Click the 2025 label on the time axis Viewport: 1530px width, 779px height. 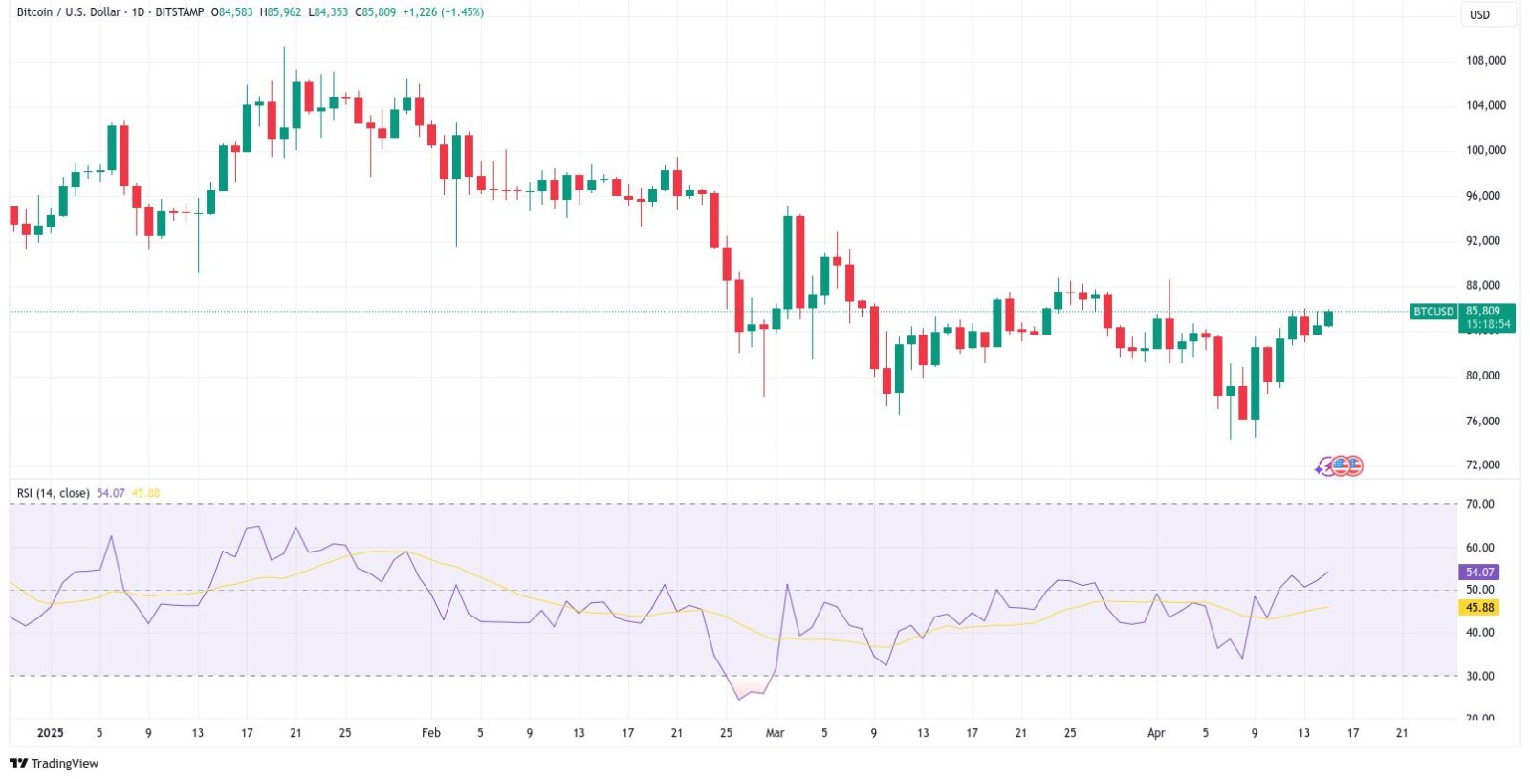click(x=50, y=733)
